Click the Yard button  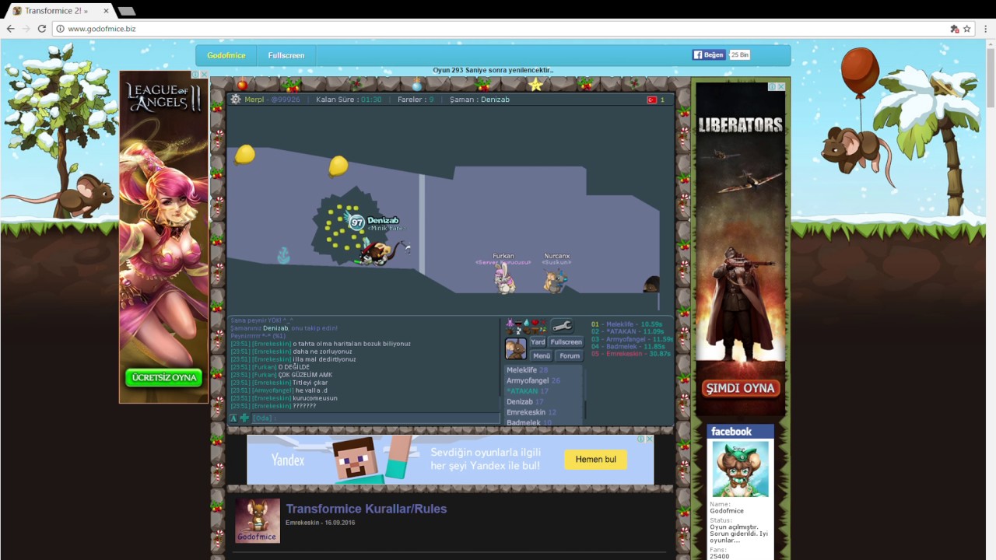(x=538, y=342)
